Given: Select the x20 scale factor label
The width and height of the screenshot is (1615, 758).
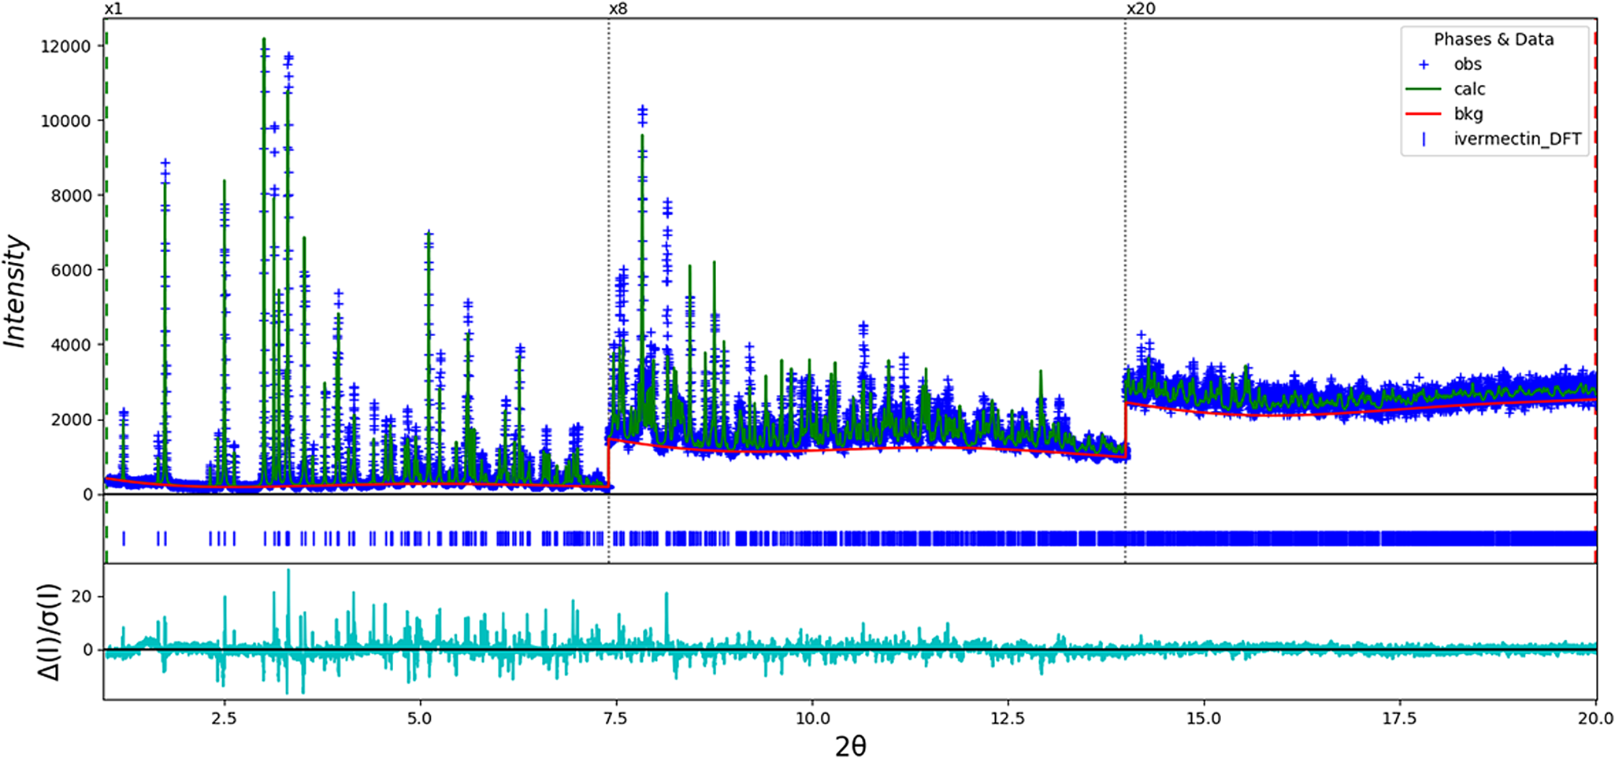Looking at the screenshot, I should [x=1140, y=9].
